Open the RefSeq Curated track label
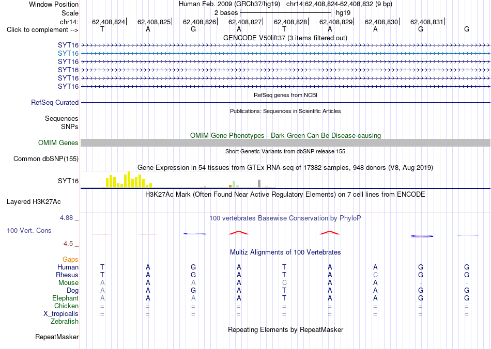Viewport: 491px width, 349px height. click(x=54, y=103)
